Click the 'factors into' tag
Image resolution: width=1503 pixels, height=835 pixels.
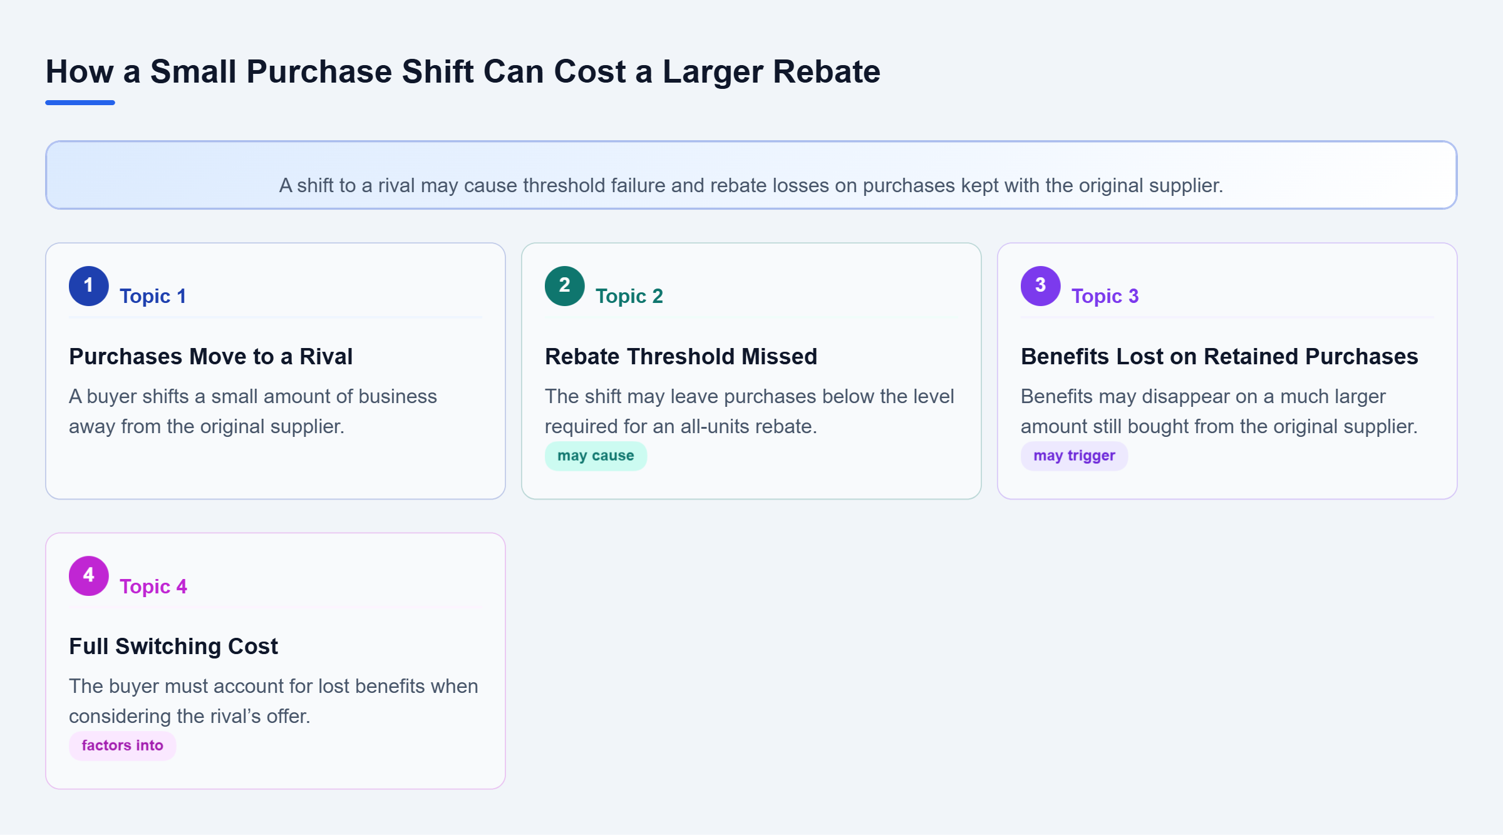click(x=122, y=745)
